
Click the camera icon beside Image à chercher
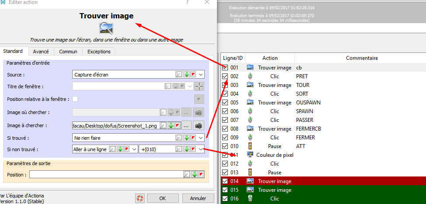tap(199, 125)
